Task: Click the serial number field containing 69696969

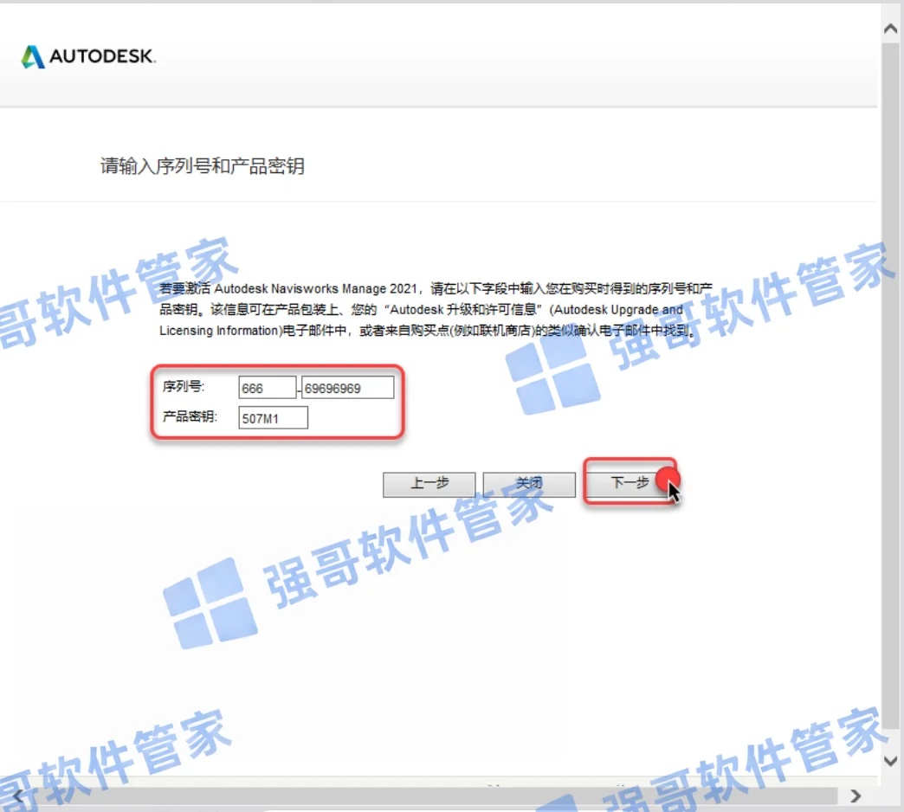Action: pos(347,387)
